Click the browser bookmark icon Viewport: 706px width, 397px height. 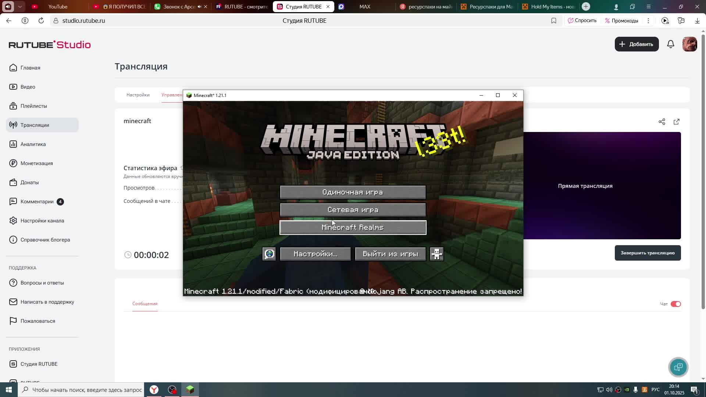(554, 21)
